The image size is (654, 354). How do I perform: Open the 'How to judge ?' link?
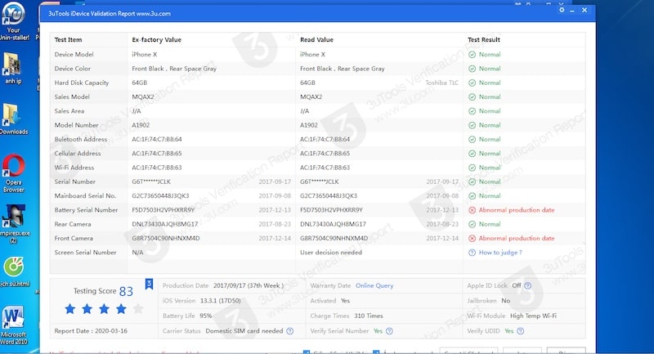tap(500, 253)
